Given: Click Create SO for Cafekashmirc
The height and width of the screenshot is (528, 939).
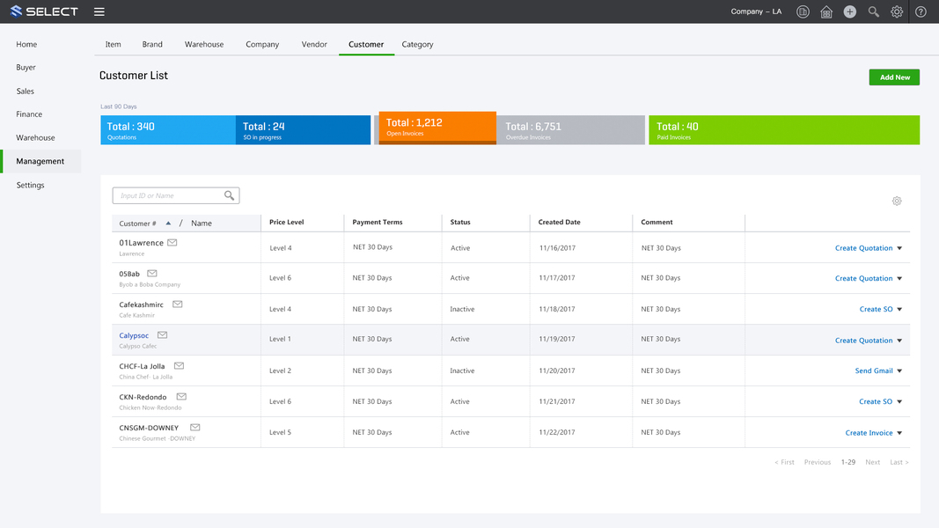Looking at the screenshot, I should click(x=877, y=309).
